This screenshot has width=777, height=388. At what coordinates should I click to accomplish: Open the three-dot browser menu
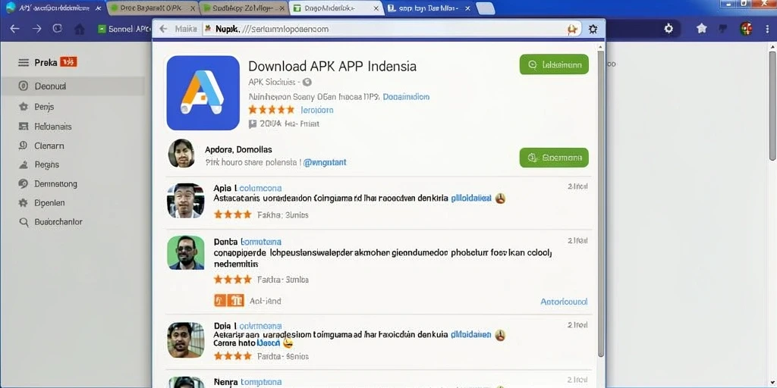pyautogui.click(x=766, y=29)
